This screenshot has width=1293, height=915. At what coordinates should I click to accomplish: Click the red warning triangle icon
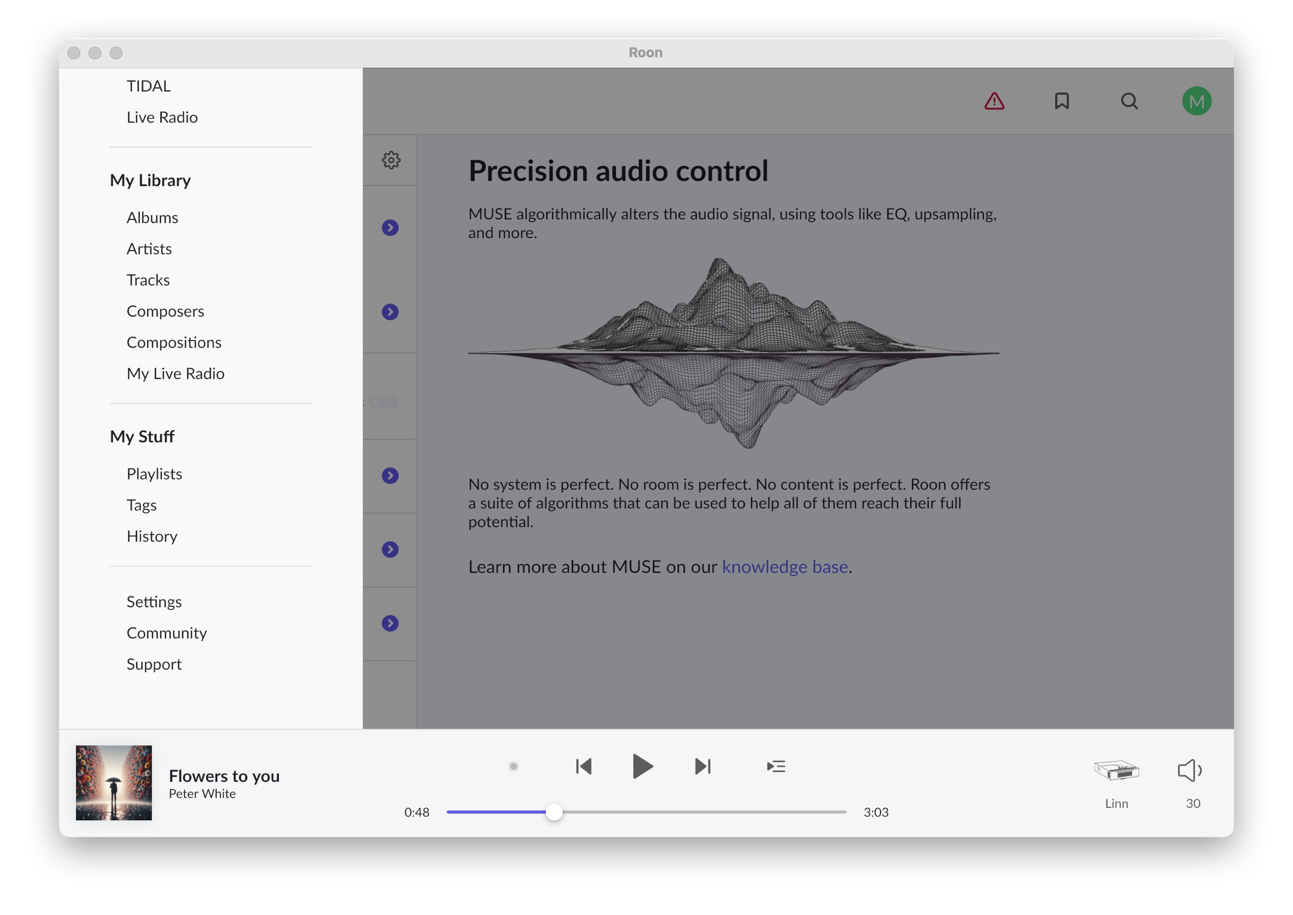[994, 101]
